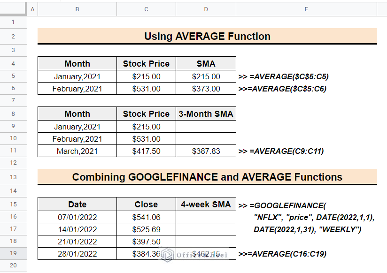
Task: Select the 'March,2021' cell
Action: [x=77, y=151]
